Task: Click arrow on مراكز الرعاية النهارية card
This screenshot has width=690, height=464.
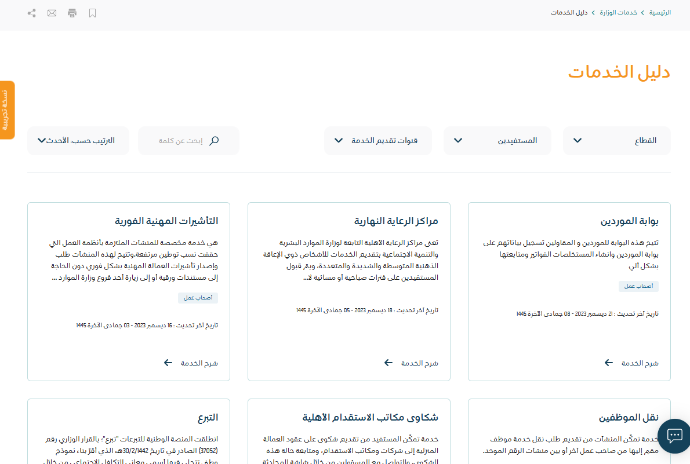Action: [x=388, y=363]
